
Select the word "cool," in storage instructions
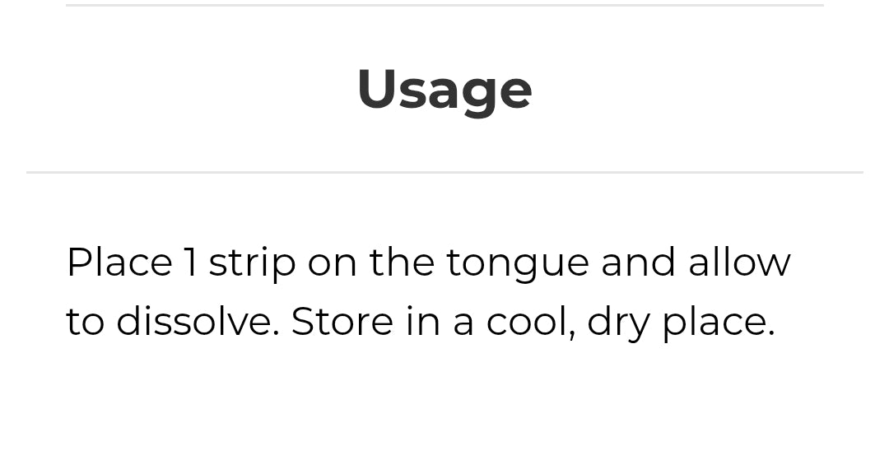click(531, 322)
